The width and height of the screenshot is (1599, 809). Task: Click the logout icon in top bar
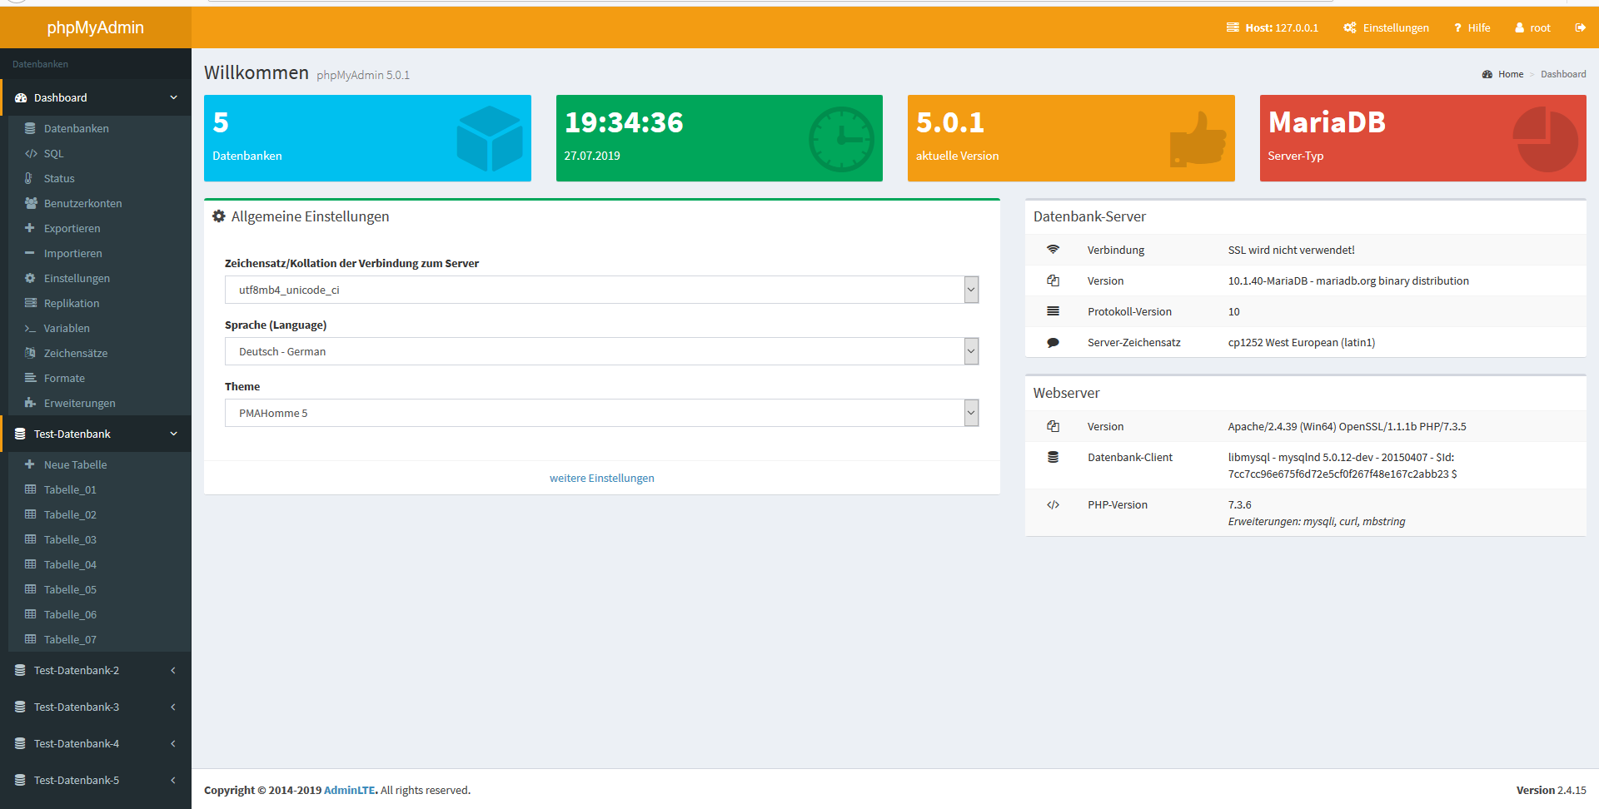coord(1580,27)
